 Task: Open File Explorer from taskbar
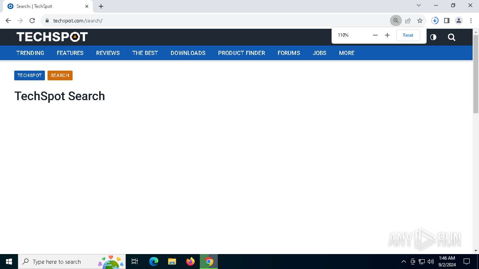(172, 262)
